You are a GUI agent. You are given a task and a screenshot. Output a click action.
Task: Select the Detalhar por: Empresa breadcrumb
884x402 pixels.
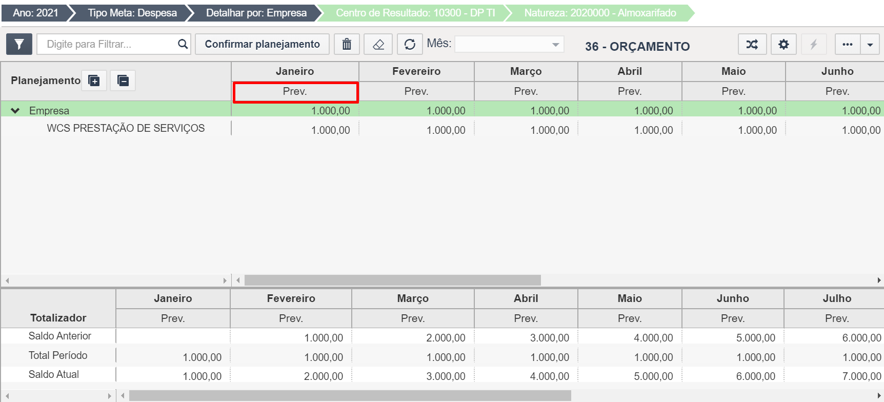coord(256,13)
